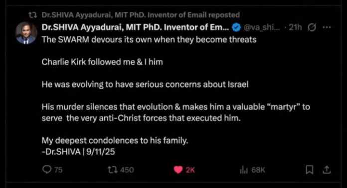Click the 450 reposts count
The image size is (347, 188).
[x=127, y=170]
